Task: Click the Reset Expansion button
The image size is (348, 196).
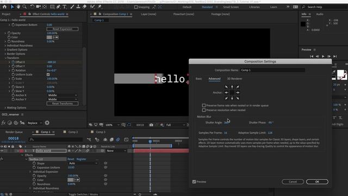Action: click(63, 29)
